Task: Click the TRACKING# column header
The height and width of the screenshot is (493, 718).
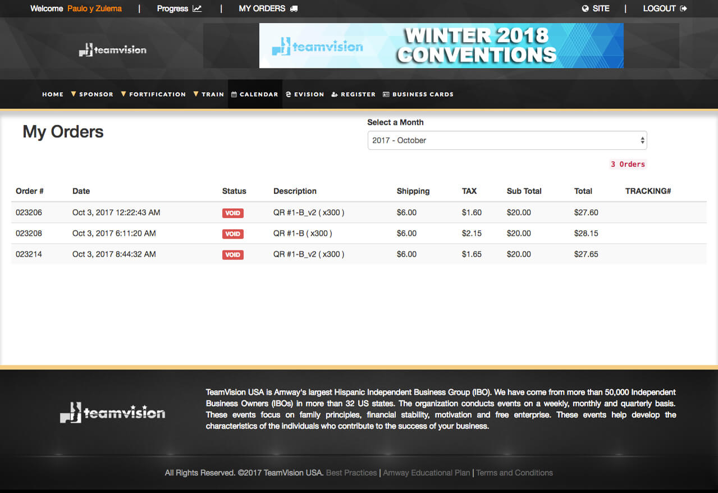Action: [x=648, y=191]
